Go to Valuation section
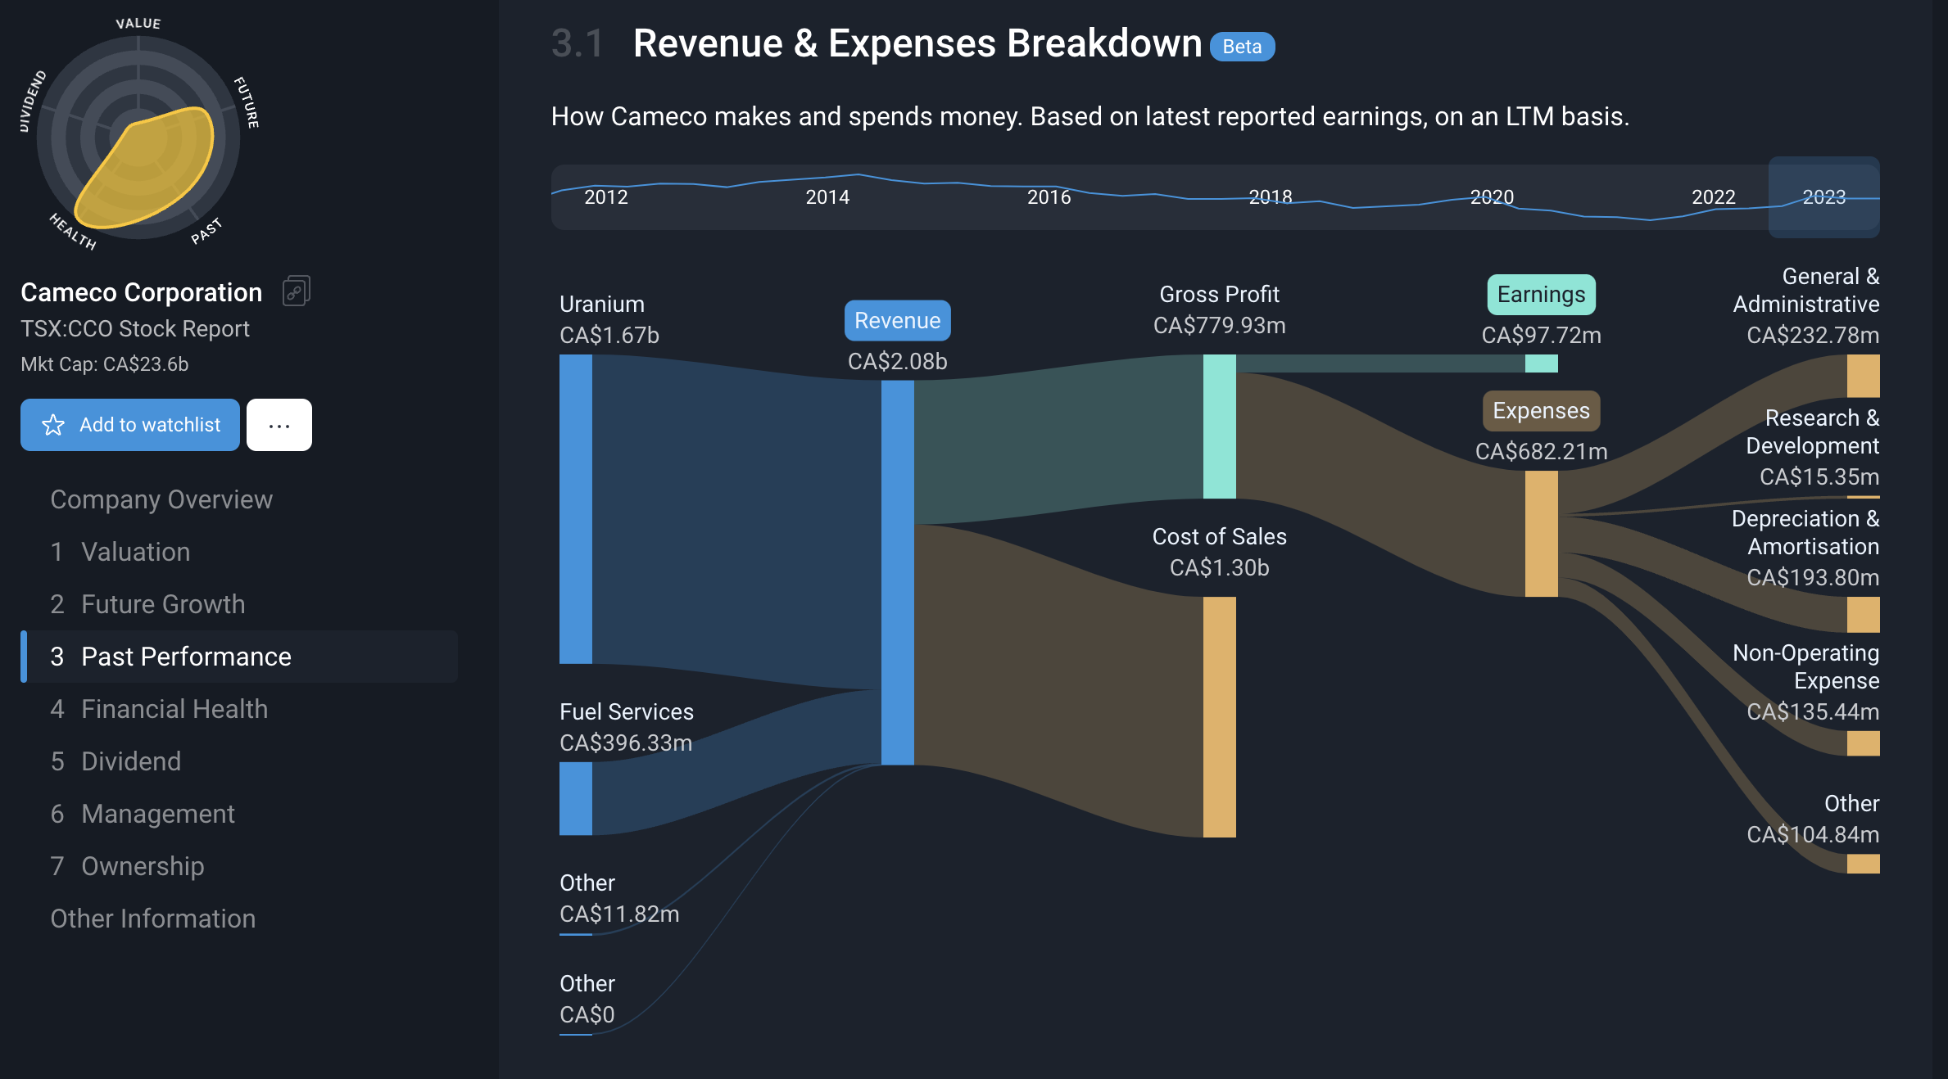The width and height of the screenshot is (1948, 1079). tap(135, 552)
